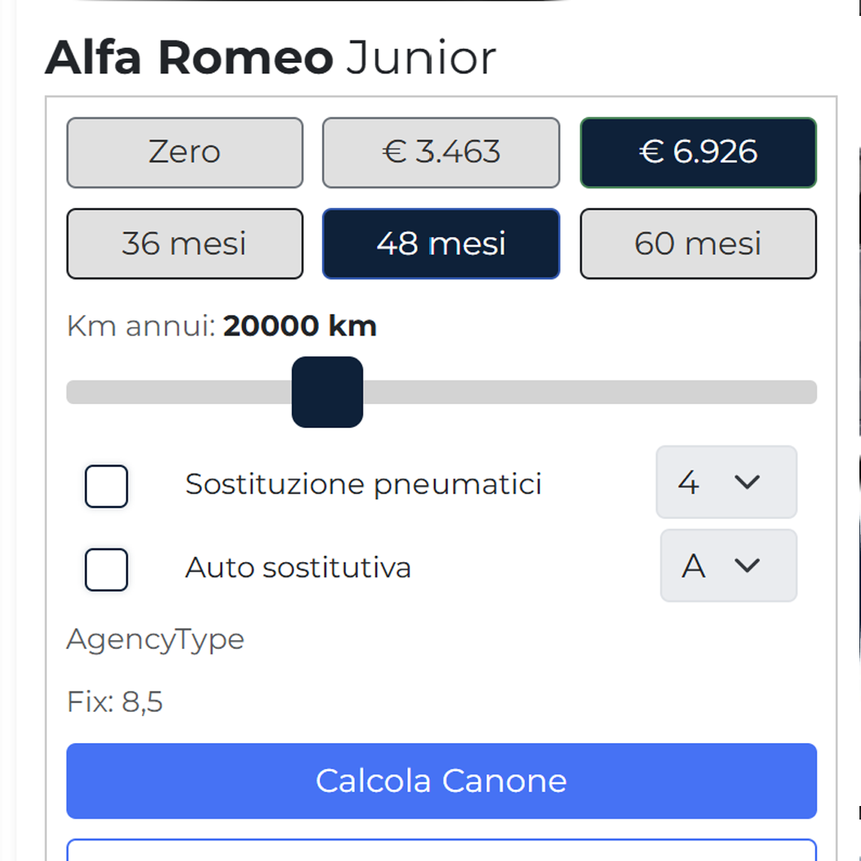Click the chevron in pneumatici dropdown
Viewport: 861px width, 861px height.
click(x=747, y=482)
